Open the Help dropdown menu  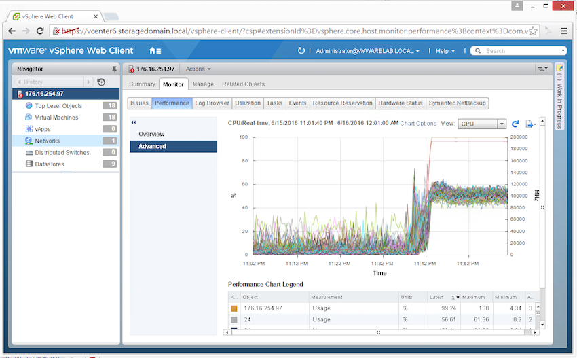[445, 51]
